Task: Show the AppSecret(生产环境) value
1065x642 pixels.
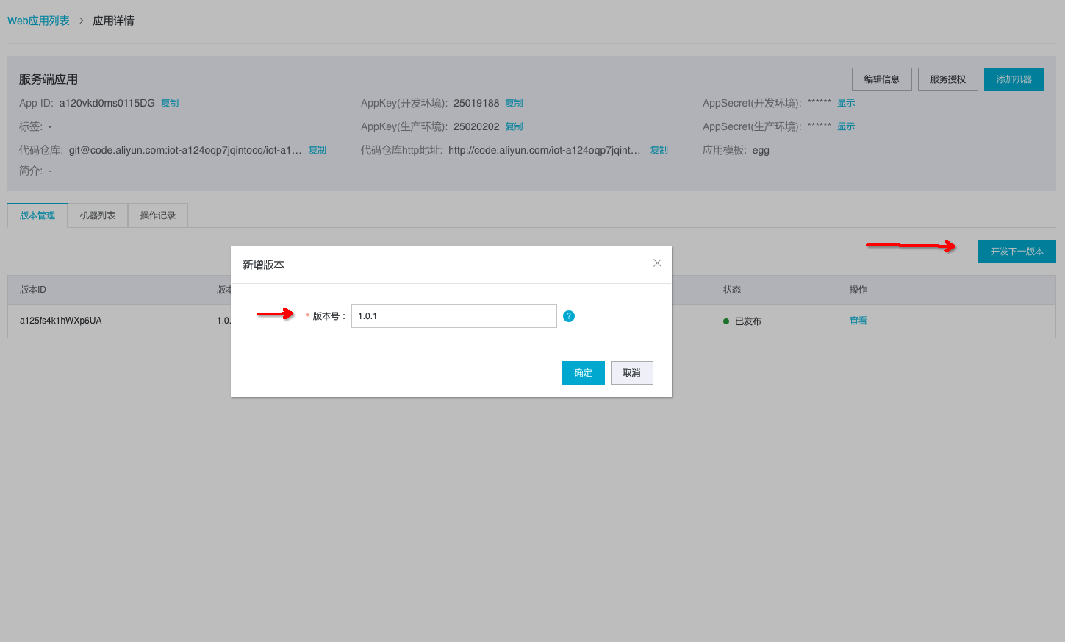Action: 846,126
